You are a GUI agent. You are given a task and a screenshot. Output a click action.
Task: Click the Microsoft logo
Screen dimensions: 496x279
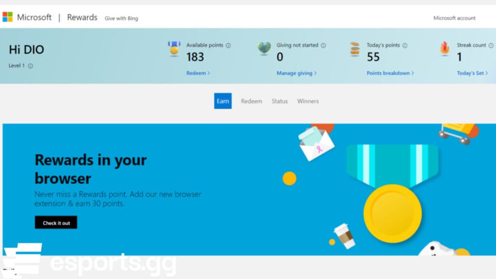pyautogui.click(x=8, y=16)
